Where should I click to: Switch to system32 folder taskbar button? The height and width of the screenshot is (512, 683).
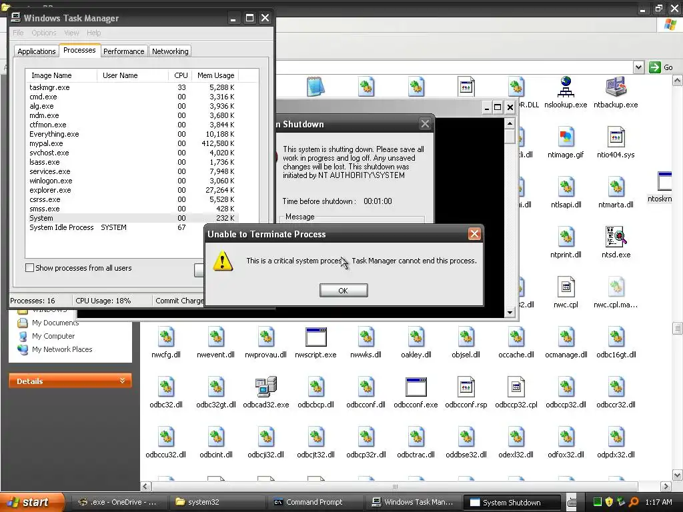217,502
